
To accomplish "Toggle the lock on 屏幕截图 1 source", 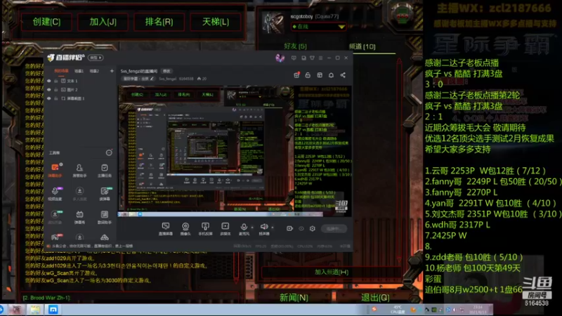I will [56, 98].
